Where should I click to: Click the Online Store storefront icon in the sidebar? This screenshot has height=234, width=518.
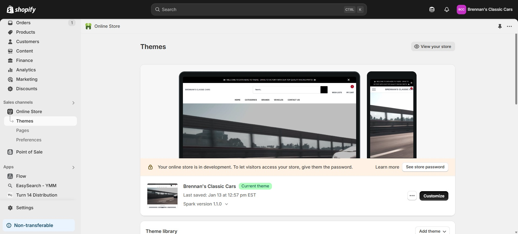(x=10, y=112)
